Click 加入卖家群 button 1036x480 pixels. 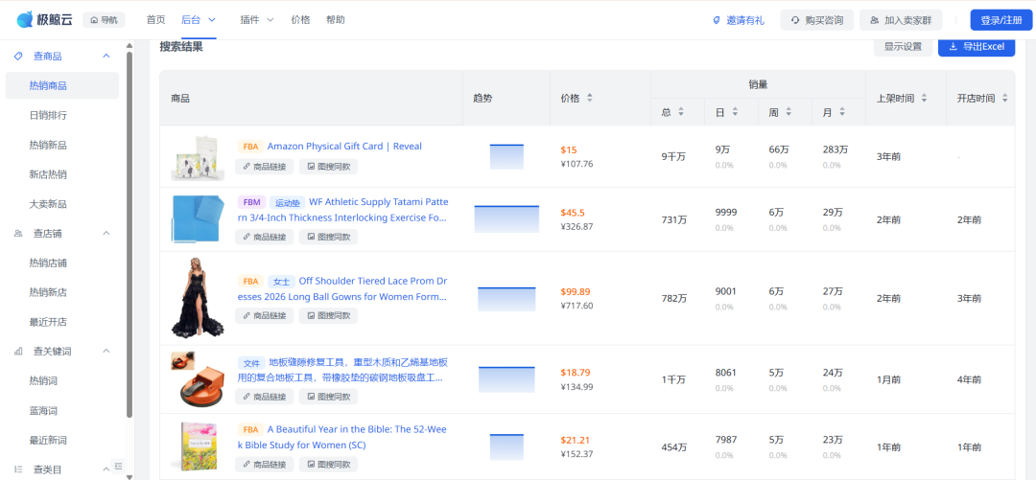[x=901, y=20]
